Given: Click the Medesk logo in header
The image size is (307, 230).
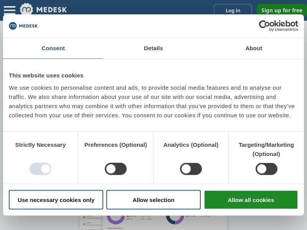Looking at the screenshot, I should coord(26,9).
